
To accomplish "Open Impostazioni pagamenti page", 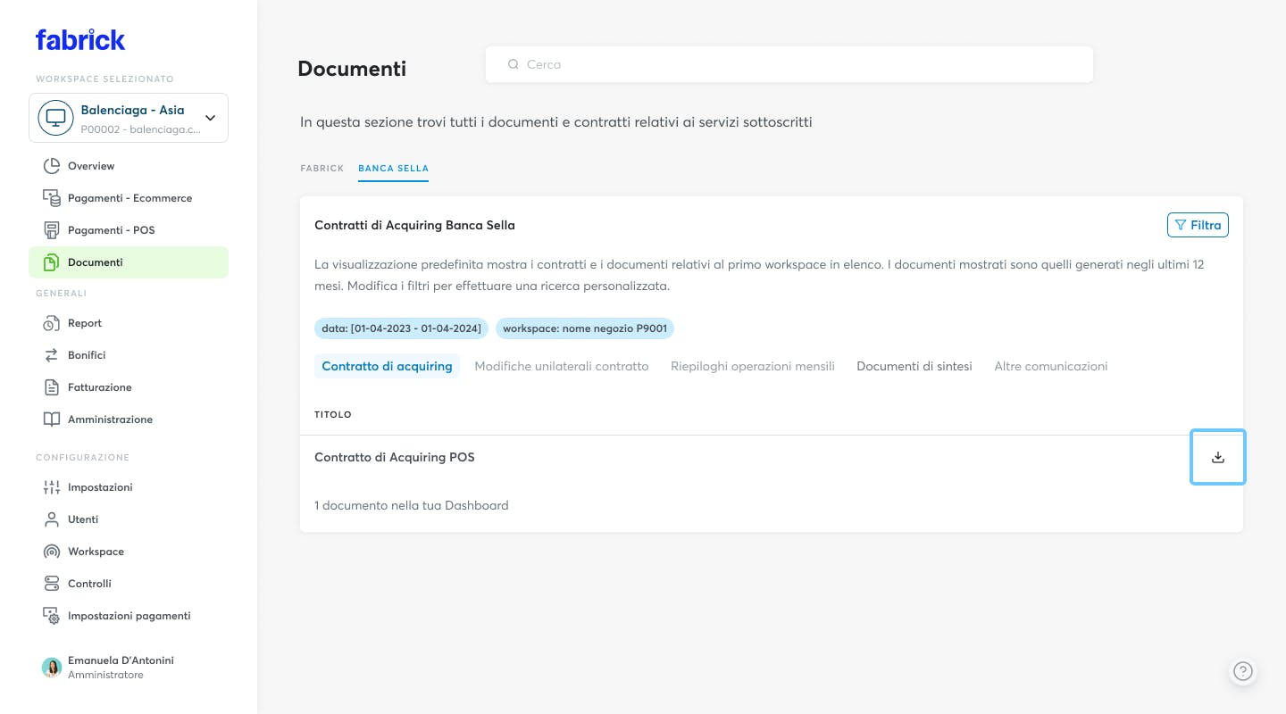I will (x=129, y=616).
